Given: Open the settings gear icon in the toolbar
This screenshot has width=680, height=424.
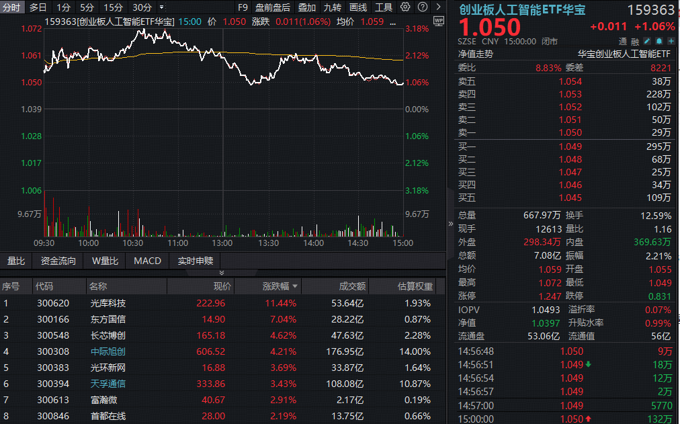Looking at the screenshot, I should pyautogui.click(x=405, y=7).
